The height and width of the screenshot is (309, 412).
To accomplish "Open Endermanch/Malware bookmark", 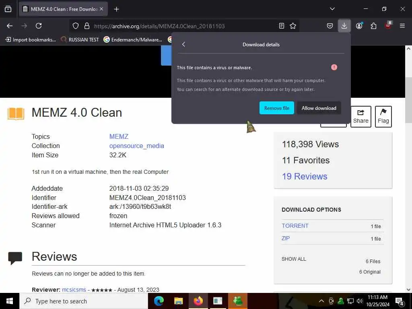I will pos(133,40).
